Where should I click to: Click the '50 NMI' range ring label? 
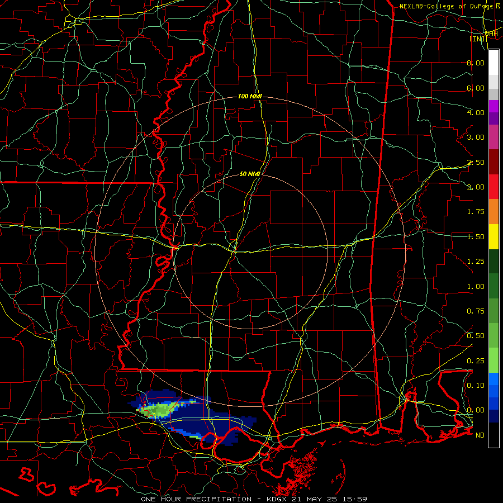[250, 174]
